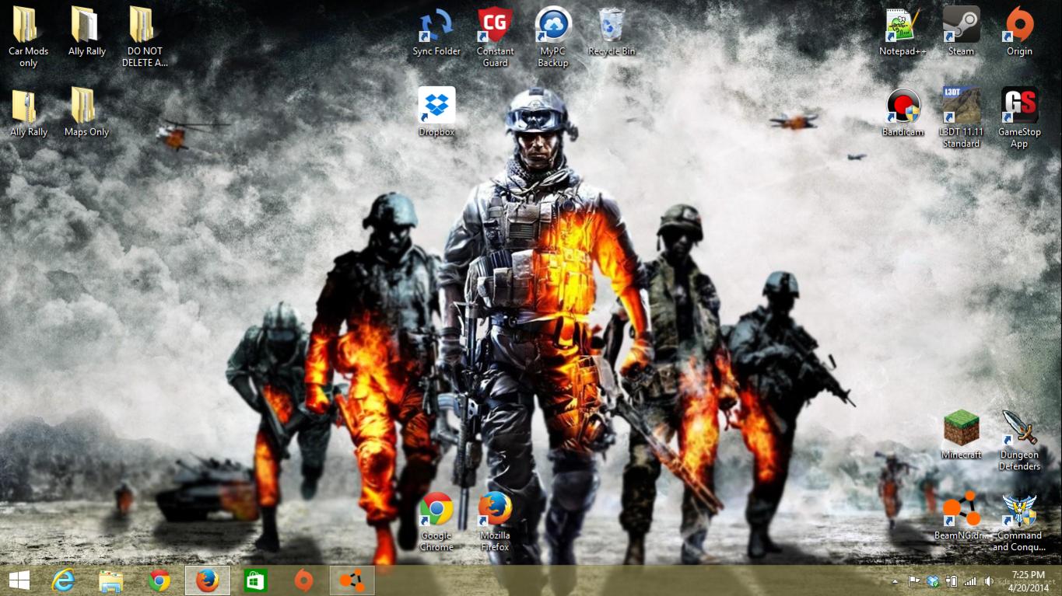Switch to BeamNG on the taskbar

[352, 580]
